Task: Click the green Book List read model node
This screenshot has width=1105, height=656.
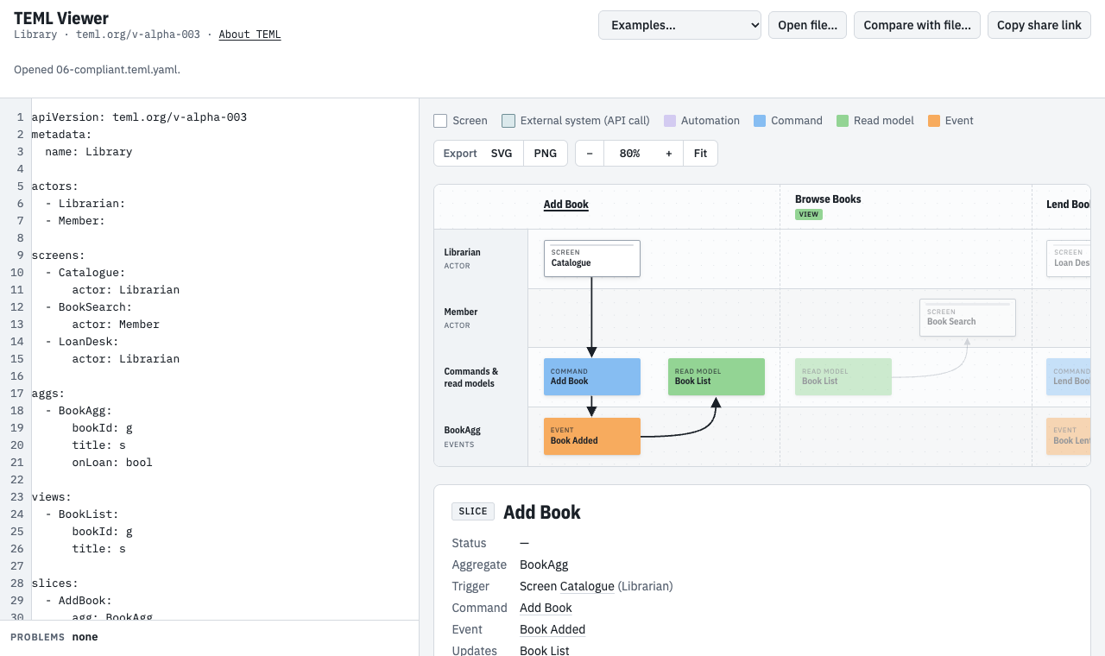Action: point(717,376)
